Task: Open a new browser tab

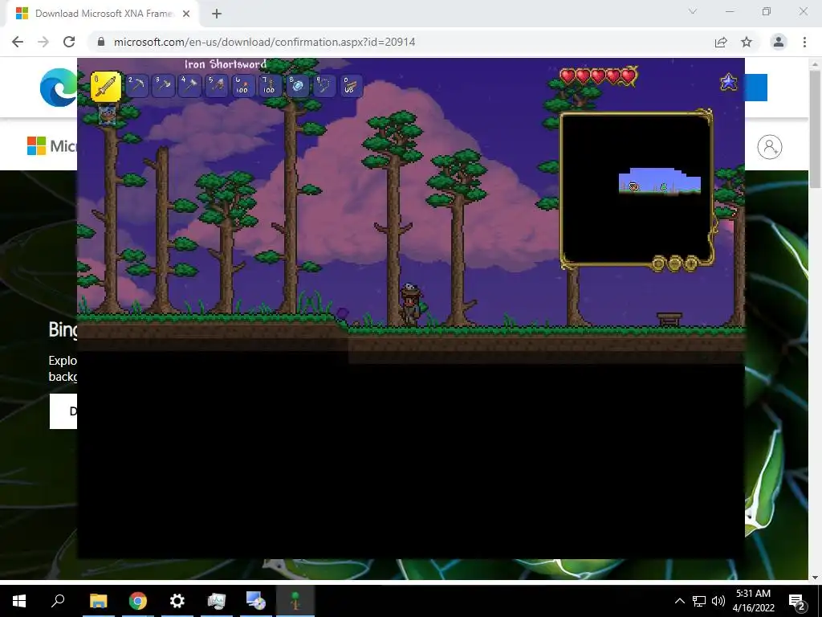Action: click(217, 14)
